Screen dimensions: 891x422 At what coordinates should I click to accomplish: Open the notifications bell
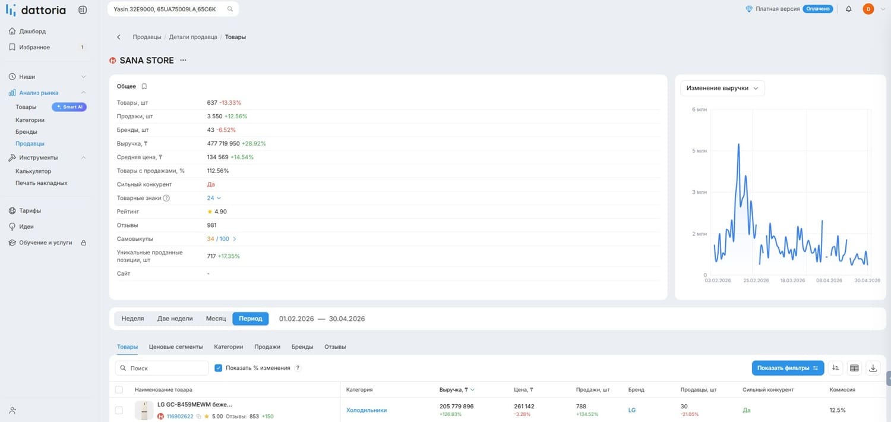(x=848, y=9)
